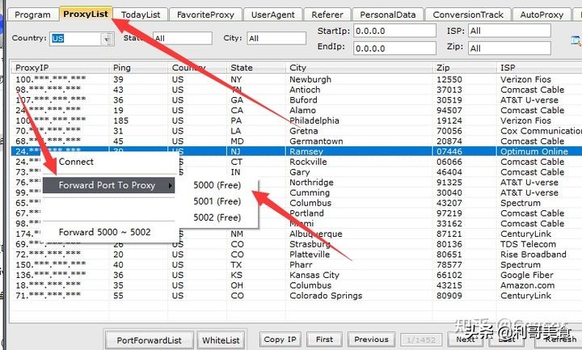Click ping value 185 cell
582x350 pixels.
coord(120,121)
